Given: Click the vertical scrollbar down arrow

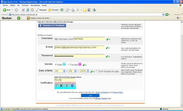Looking at the screenshot, I should (x=182, y=106).
